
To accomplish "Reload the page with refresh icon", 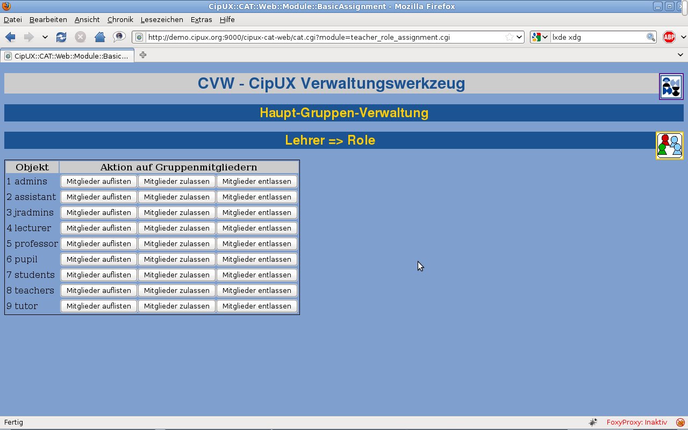I will click(61, 37).
